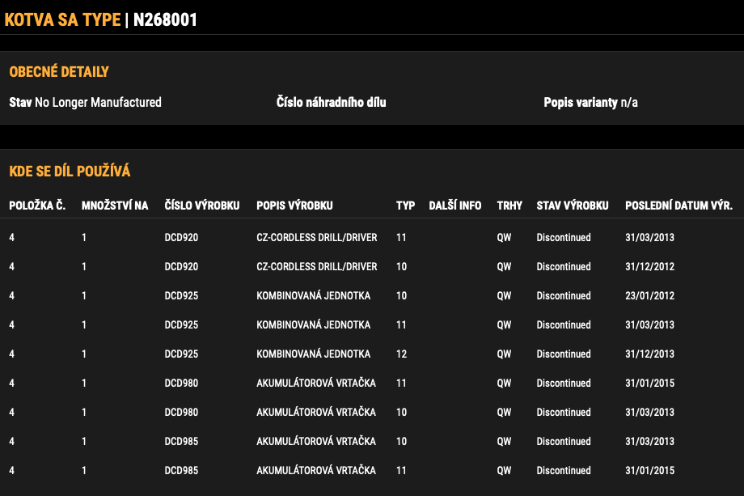This screenshot has height=496, width=744.
Task: Click Discontinued status in DCD920 type 10 row
Action: click(x=564, y=267)
